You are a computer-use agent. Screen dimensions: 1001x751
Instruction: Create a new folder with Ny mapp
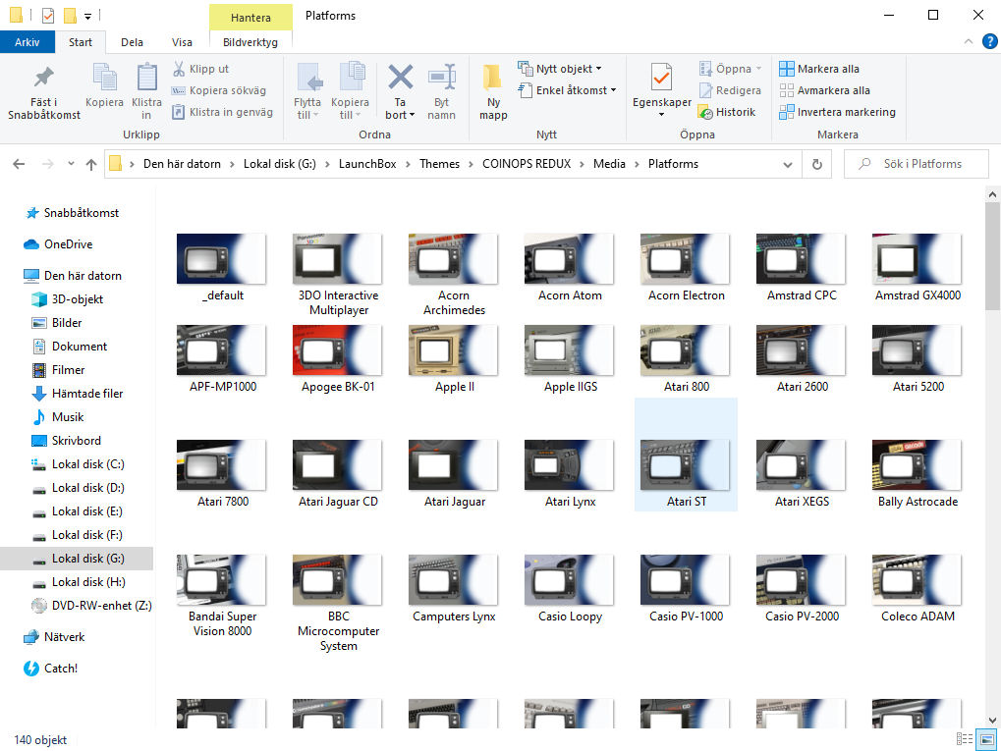493,92
